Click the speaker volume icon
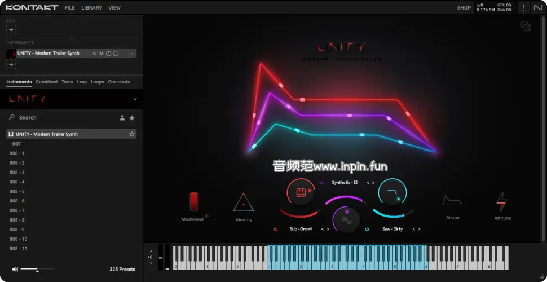 click(15, 269)
